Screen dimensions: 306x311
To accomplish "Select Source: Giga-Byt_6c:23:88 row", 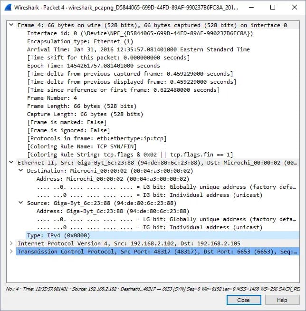I will (x=163, y=203).
